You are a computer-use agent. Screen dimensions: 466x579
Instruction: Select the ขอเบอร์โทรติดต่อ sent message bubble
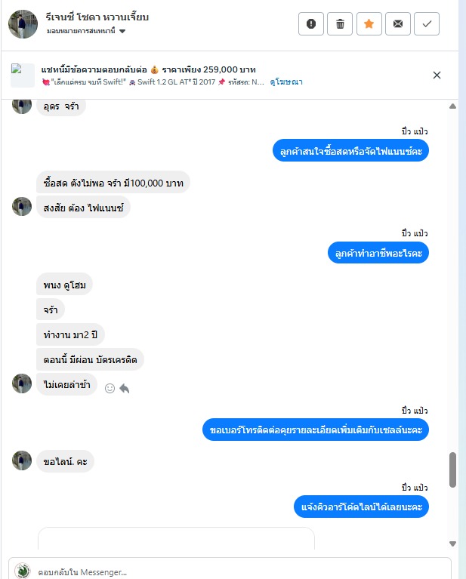[316, 430]
